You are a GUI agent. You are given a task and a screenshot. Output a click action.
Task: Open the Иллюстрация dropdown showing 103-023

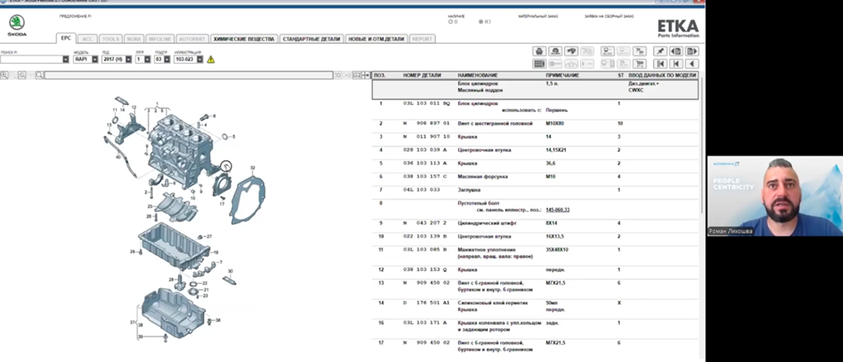coord(199,60)
